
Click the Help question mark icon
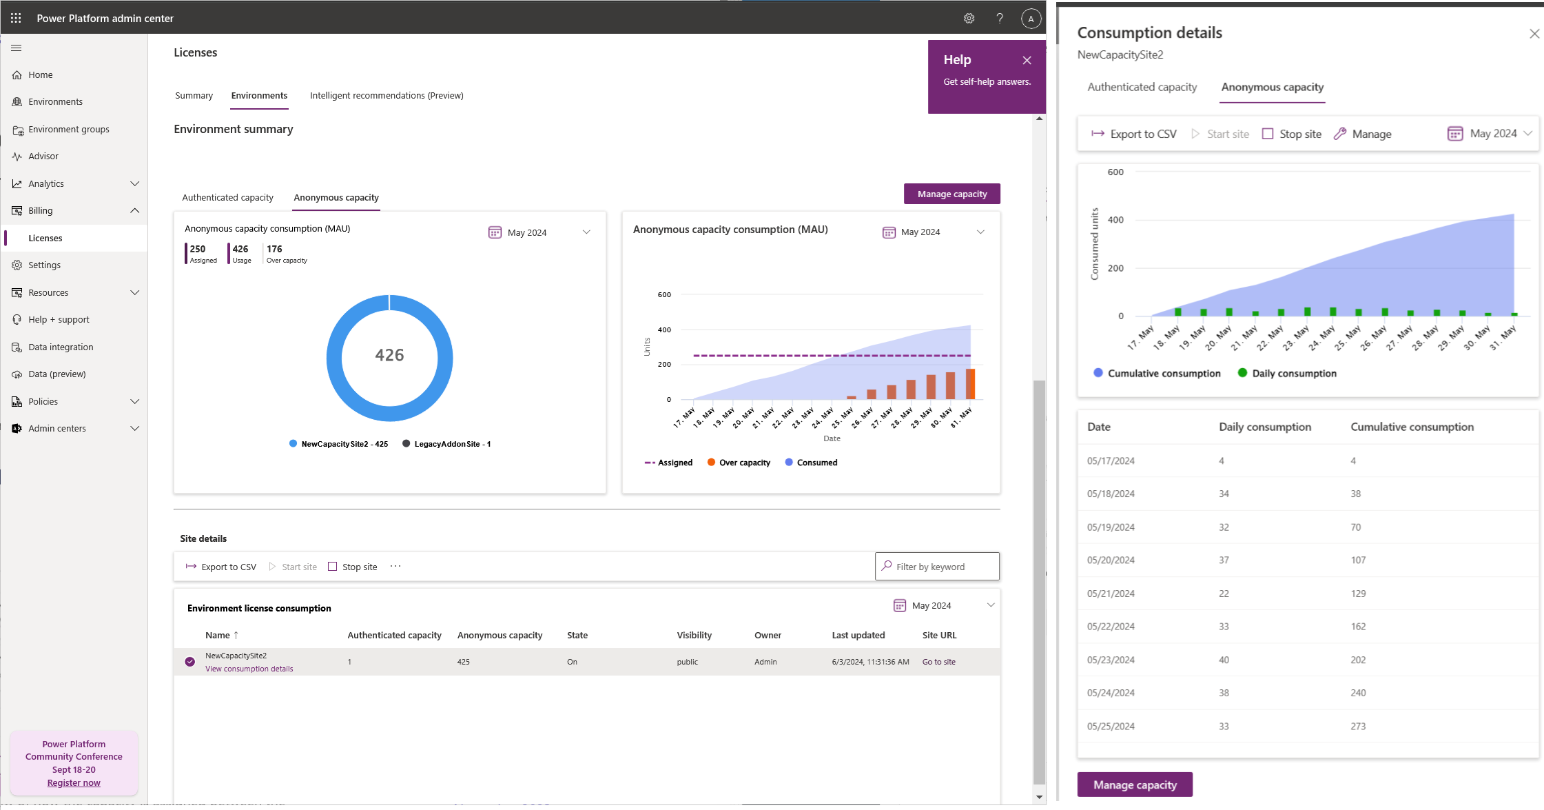point(1000,18)
